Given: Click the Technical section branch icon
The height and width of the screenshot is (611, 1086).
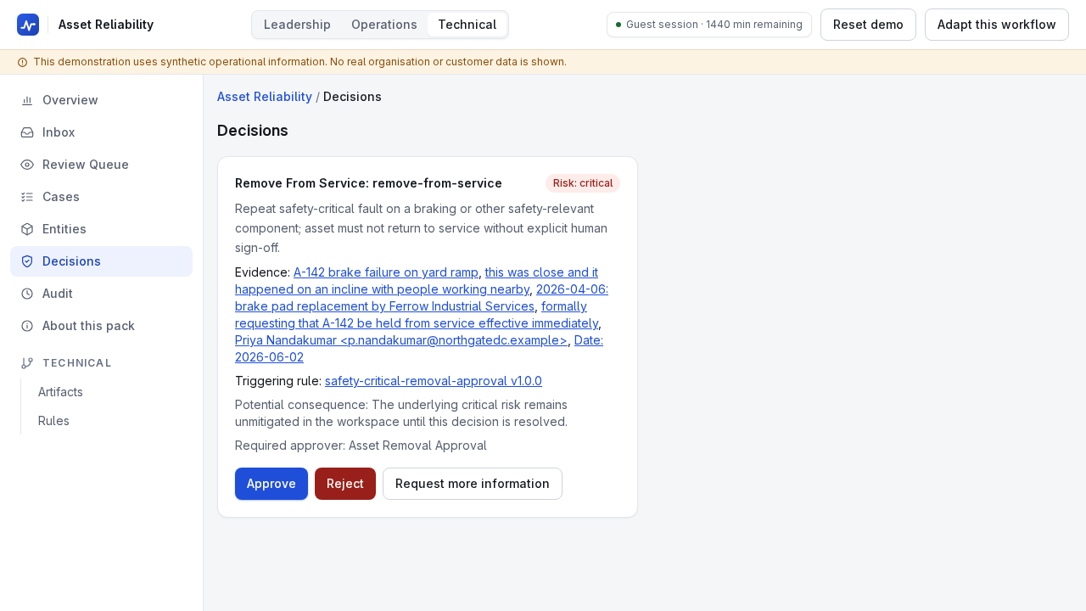Looking at the screenshot, I should [27, 363].
